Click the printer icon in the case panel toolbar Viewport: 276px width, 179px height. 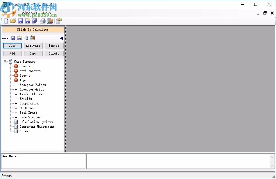[26, 38]
